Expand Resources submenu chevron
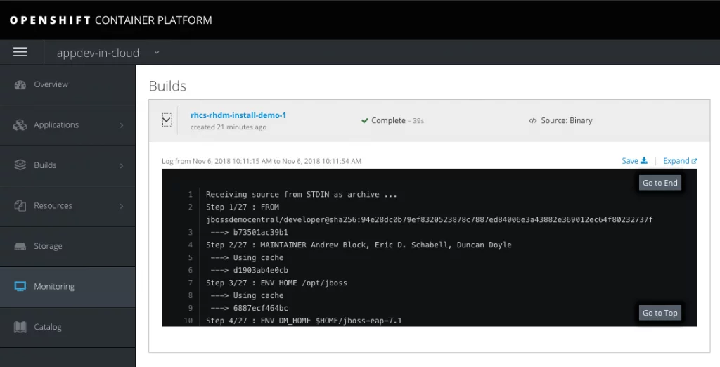 point(122,206)
